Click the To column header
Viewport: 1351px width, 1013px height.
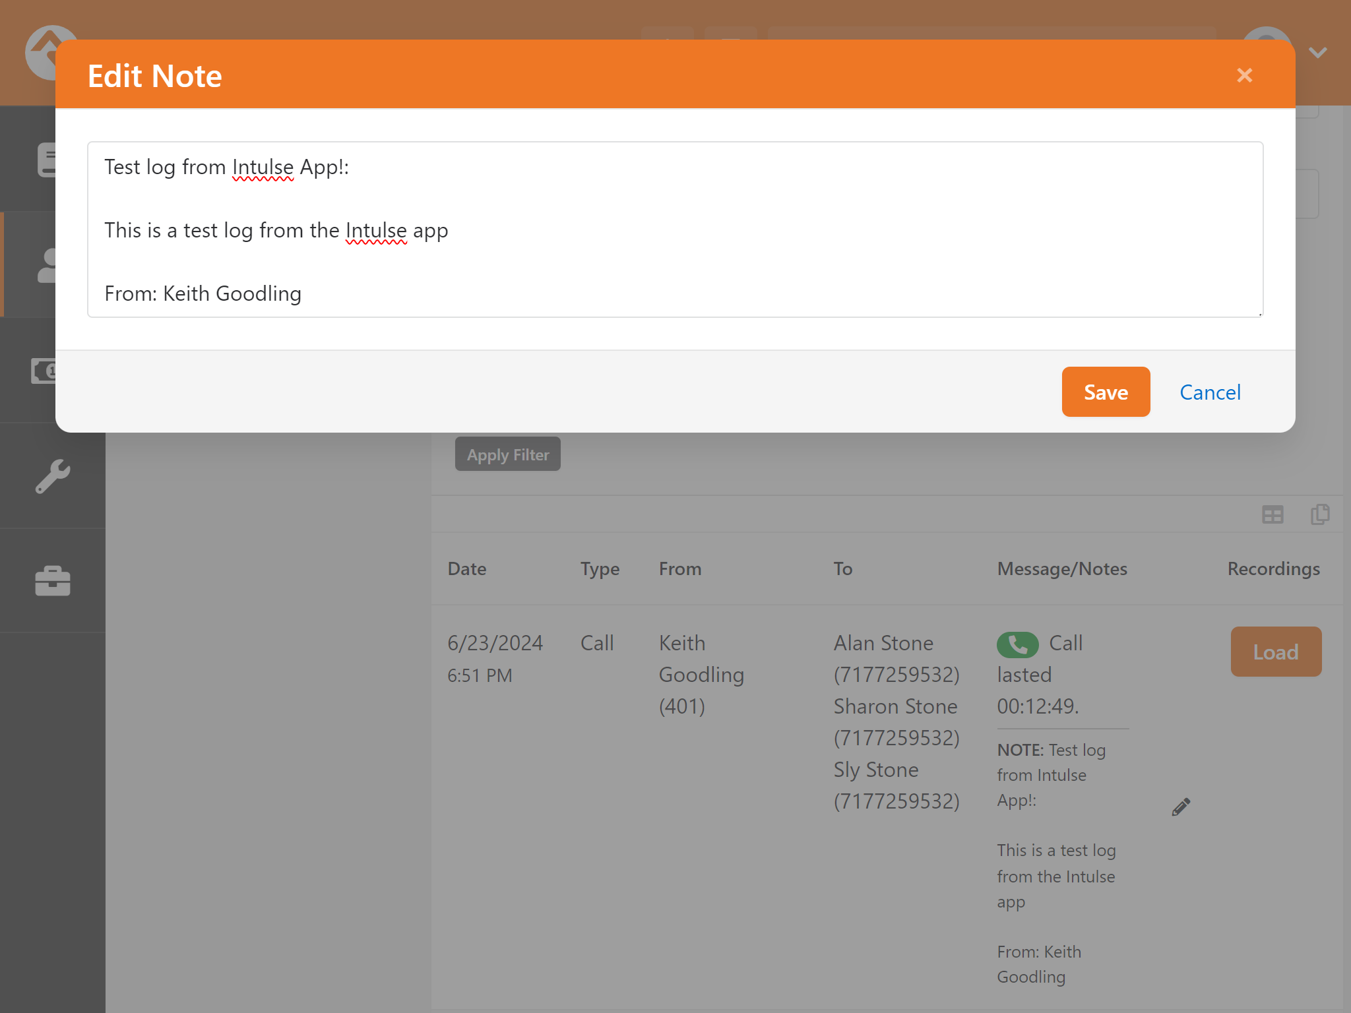pos(842,568)
